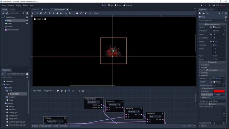Image resolution: width=229 pixels, height=129 pixels.
Task: Open Texture2D type dropdown in Texture node
Action: (x=55, y=121)
